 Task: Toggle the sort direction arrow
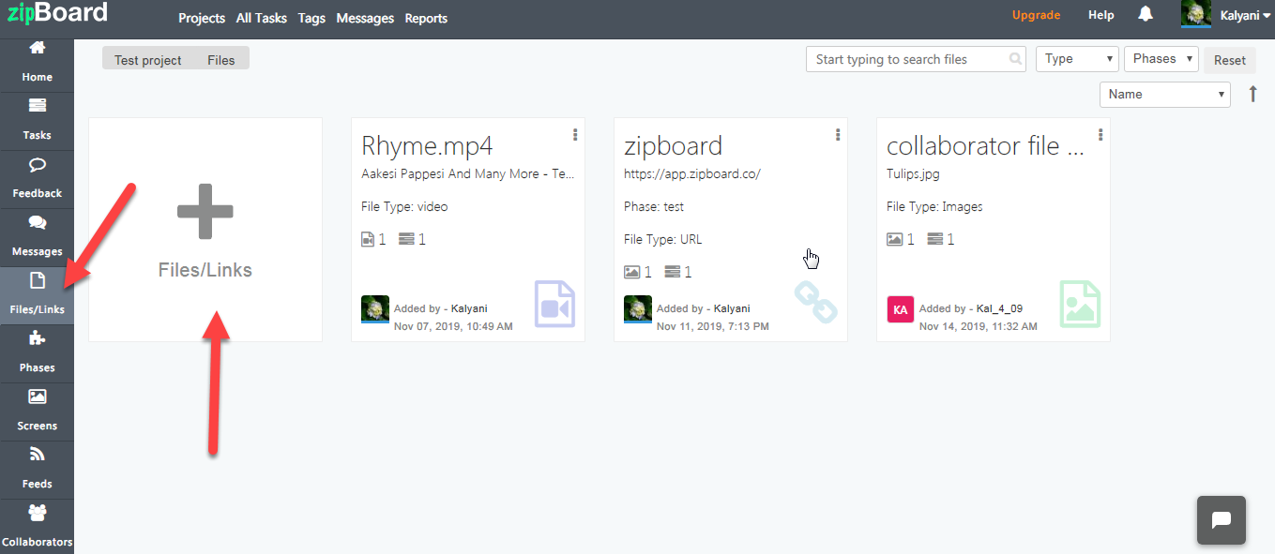1252,94
